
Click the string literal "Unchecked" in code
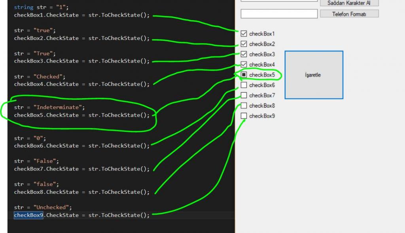(51, 207)
